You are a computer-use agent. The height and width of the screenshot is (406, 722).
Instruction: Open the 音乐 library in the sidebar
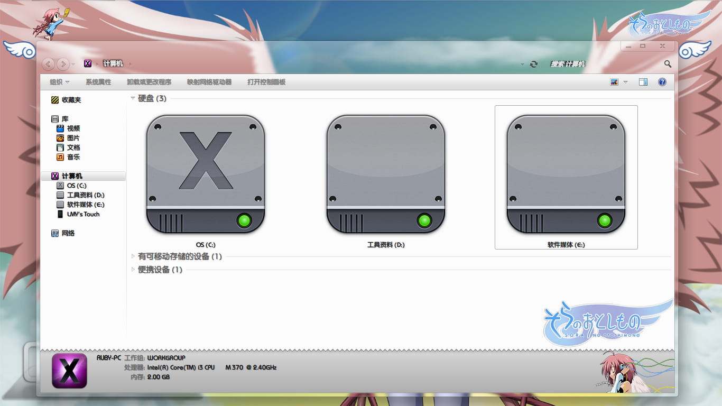(x=73, y=157)
